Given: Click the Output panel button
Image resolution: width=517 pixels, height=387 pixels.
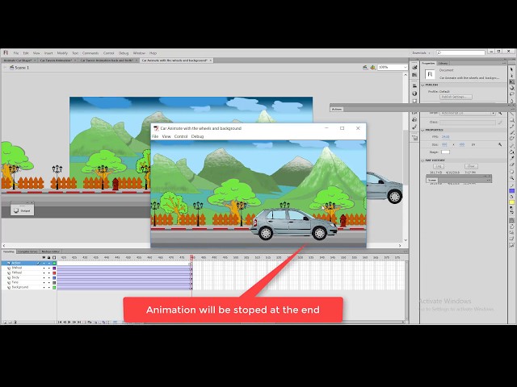Looking at the screenshot, I should pyautogui.click(x=22, y=210).
